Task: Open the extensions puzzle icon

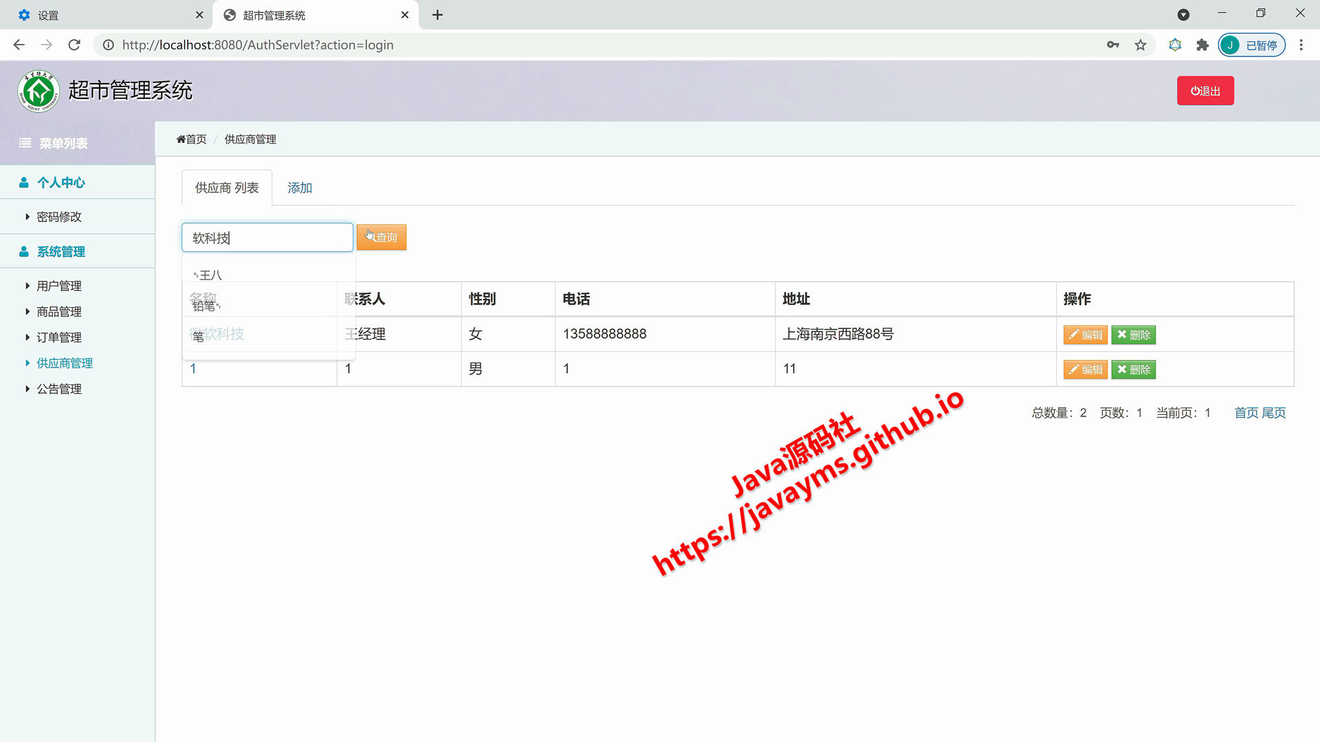Action: (x=1202, y=45)
